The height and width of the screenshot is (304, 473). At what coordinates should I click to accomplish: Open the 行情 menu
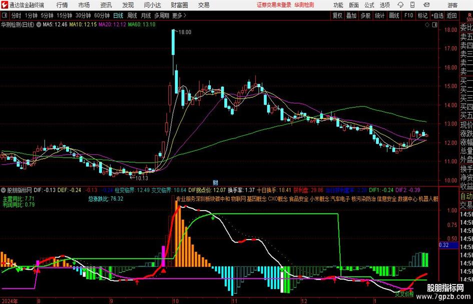point(62,5)
